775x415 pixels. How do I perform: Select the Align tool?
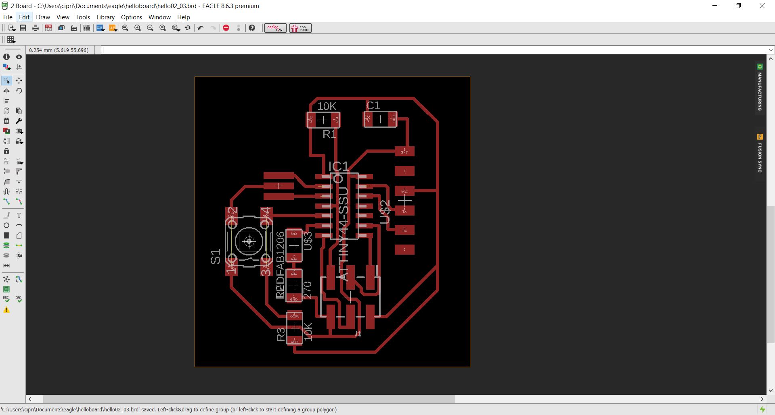tap(6, 101)
